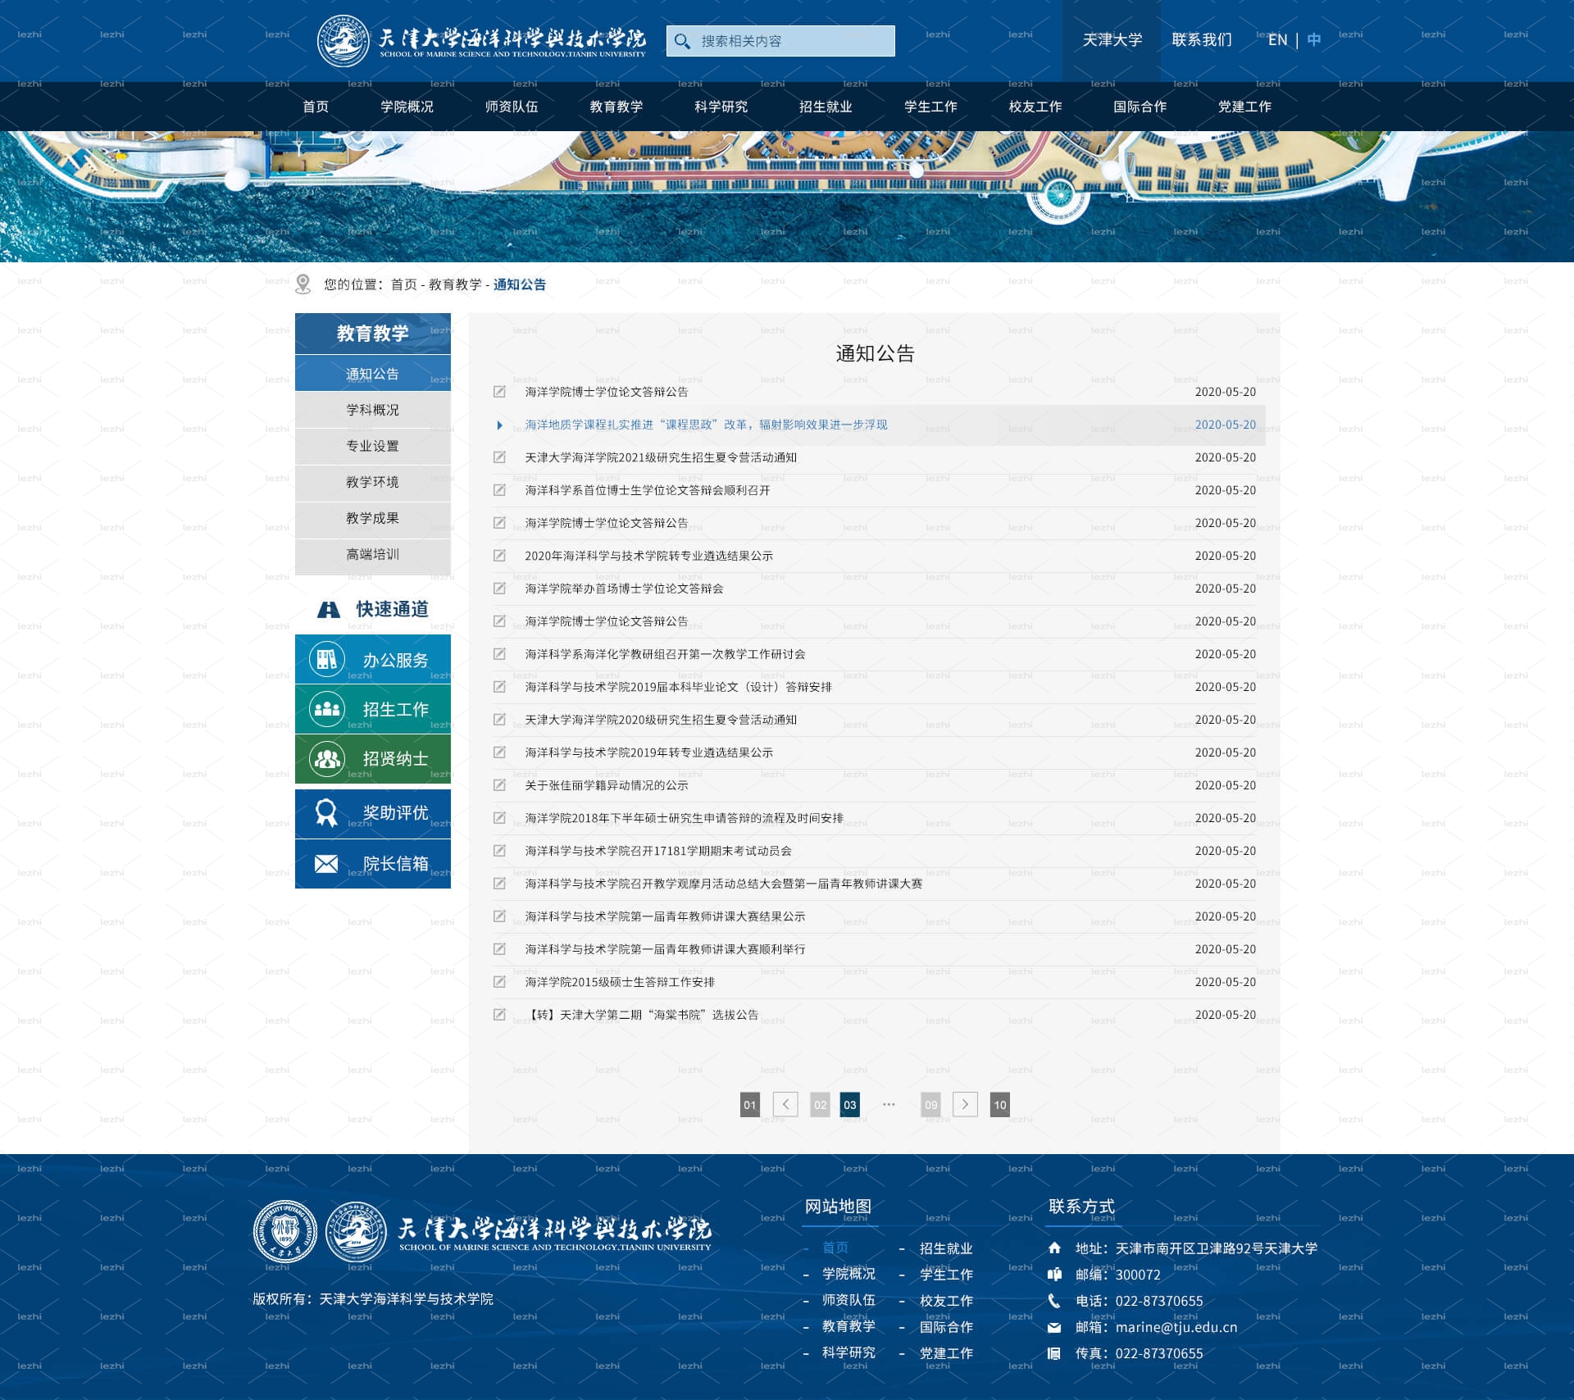
Task: Click the location pin breadcrumb icon
Action: pos(303,284)
